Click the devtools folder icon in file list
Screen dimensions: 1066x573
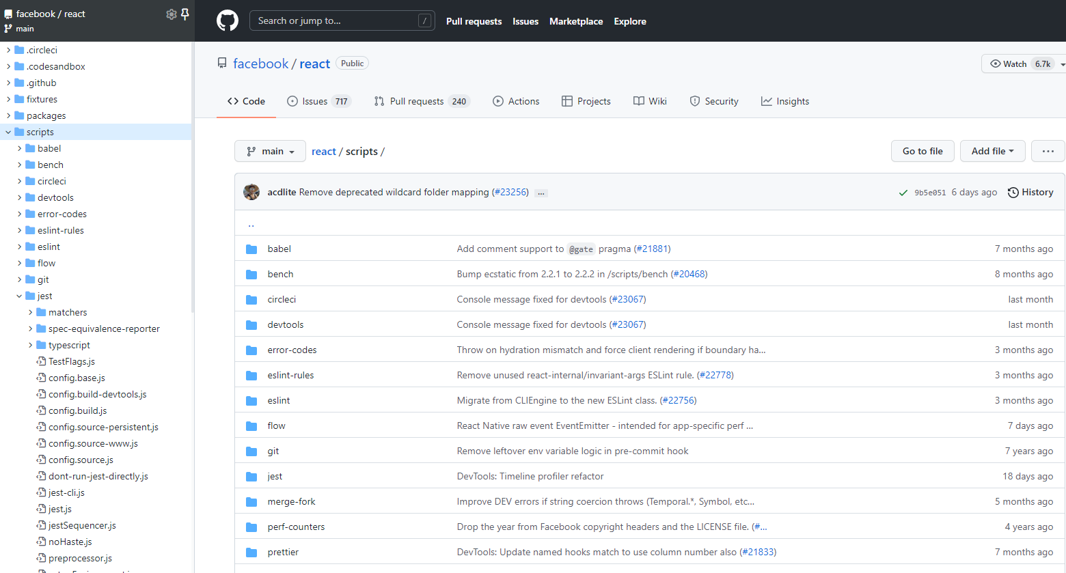pos(251,325)
